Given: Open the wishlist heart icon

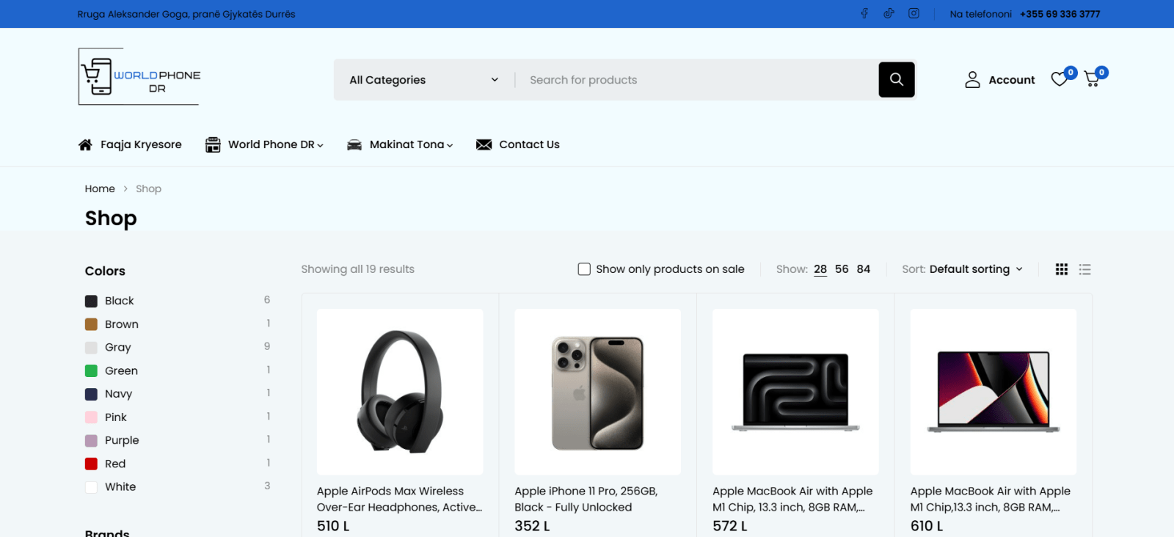Looking at the screenshot, I should (x=1059, y=79).
